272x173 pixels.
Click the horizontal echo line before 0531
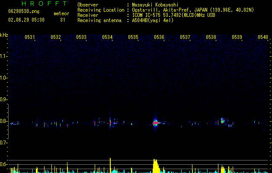15,124
